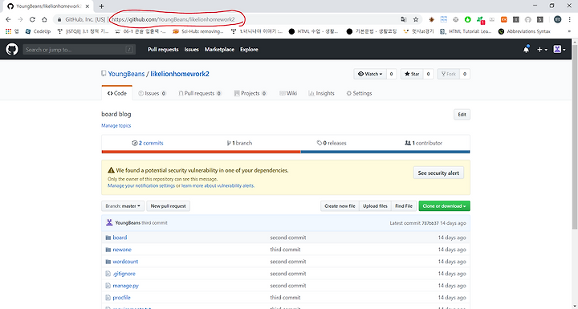
Task: Click New pull request button
Action: click(x=168, y=205)
